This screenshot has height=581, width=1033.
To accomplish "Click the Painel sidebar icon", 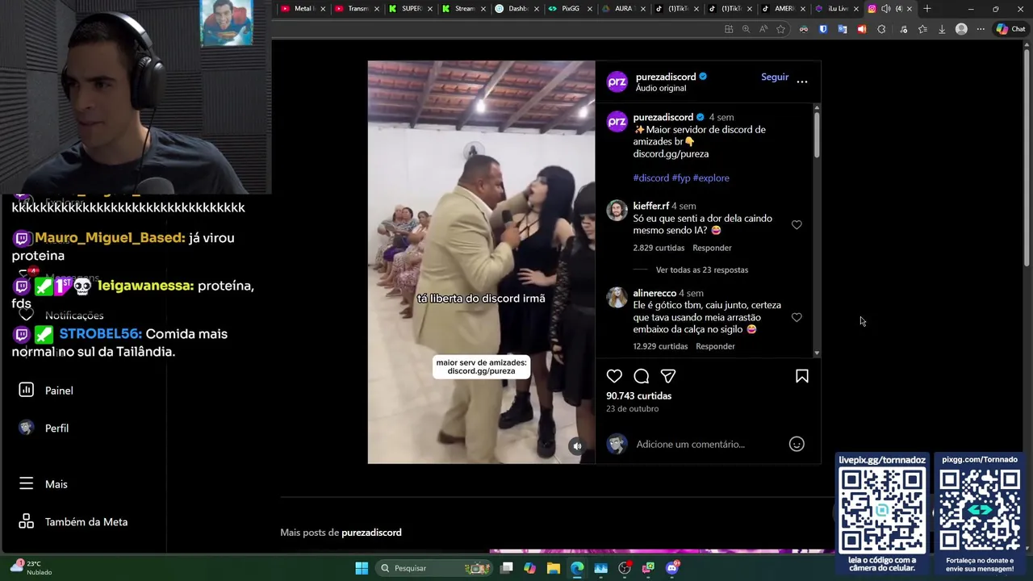I will tap(26, 390).
